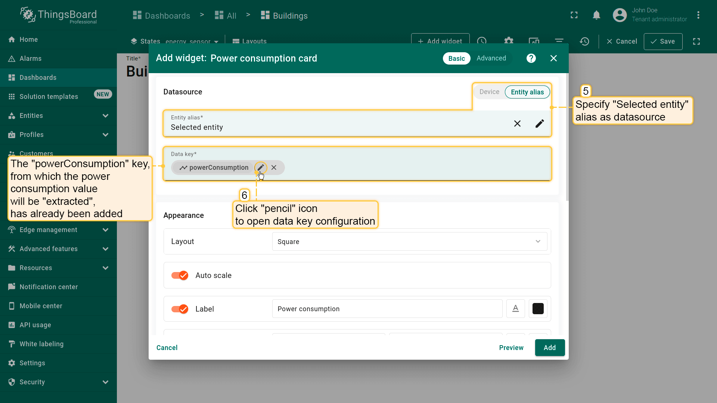
Task: Remove the powerConsumption data key chip
Action: click(274, 168)
